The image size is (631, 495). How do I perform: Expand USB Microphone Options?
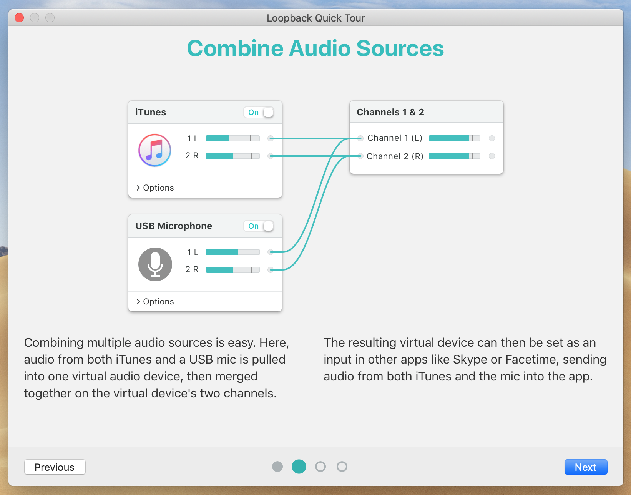pos(155,301)
